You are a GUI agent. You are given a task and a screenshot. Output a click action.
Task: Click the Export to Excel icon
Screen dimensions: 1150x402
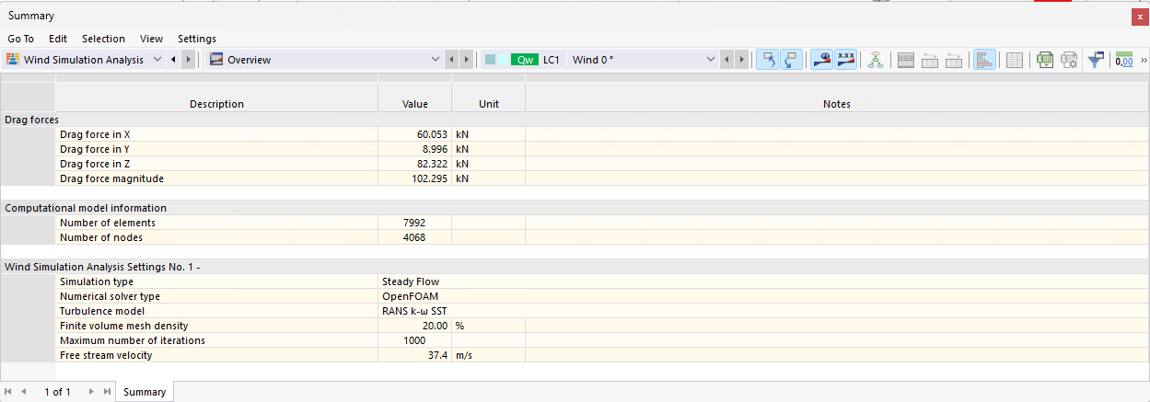1044,60
